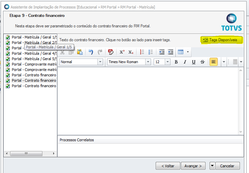Open the far-right toolbar options arrow
249x173 pixels.
[241, 62]
